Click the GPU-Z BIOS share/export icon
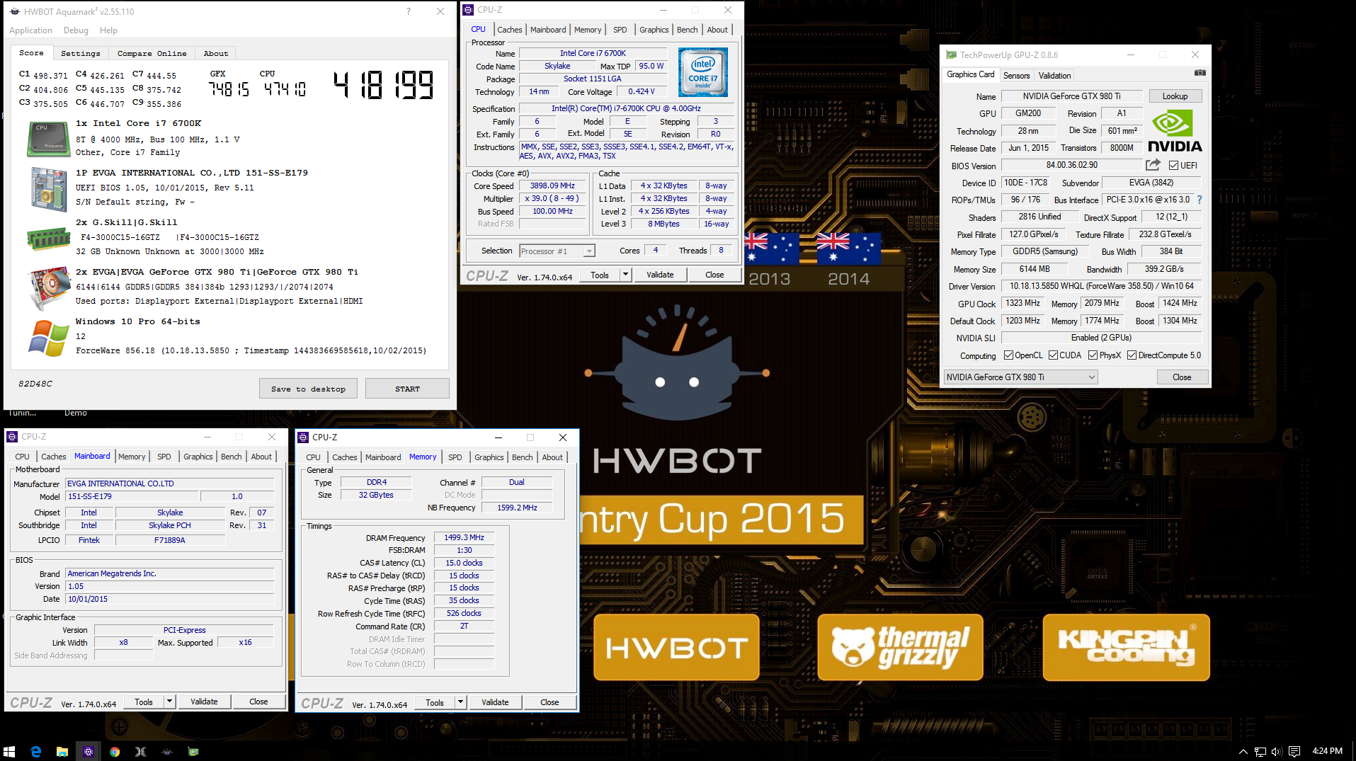The image size is (1356, 761). pos(1153,165)
